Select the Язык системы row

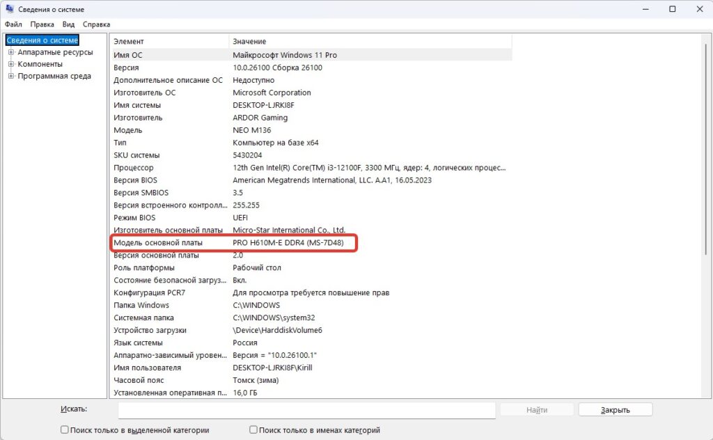tap(311, 343)
